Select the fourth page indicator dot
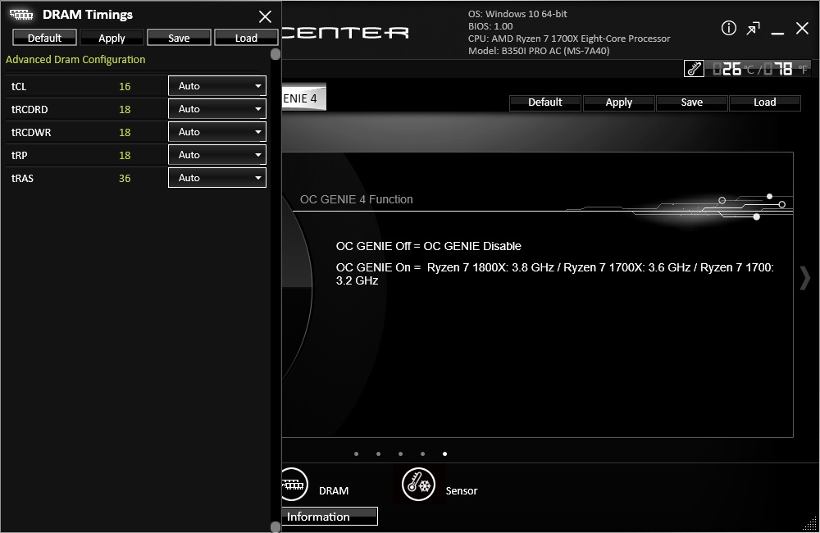The height and width of the screenshot is (533, 820). (422, 454)
